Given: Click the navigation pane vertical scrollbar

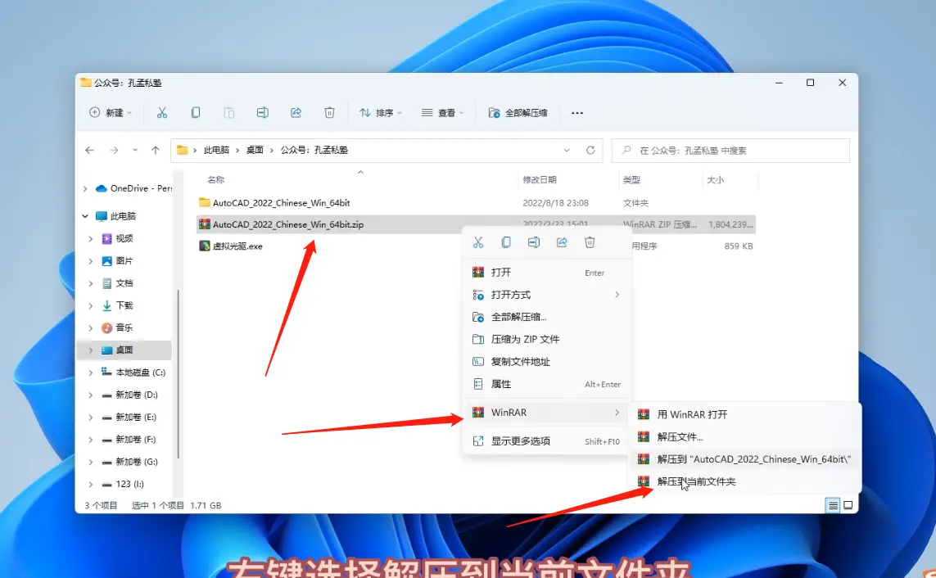Looking at the screenshot, I should tap(178, 374).
